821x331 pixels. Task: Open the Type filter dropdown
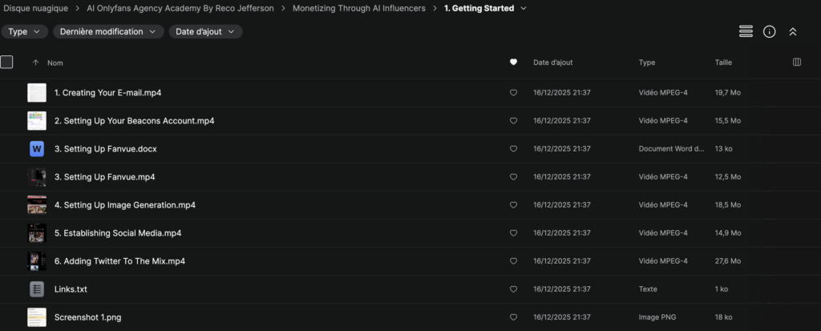tap(23, 31)
